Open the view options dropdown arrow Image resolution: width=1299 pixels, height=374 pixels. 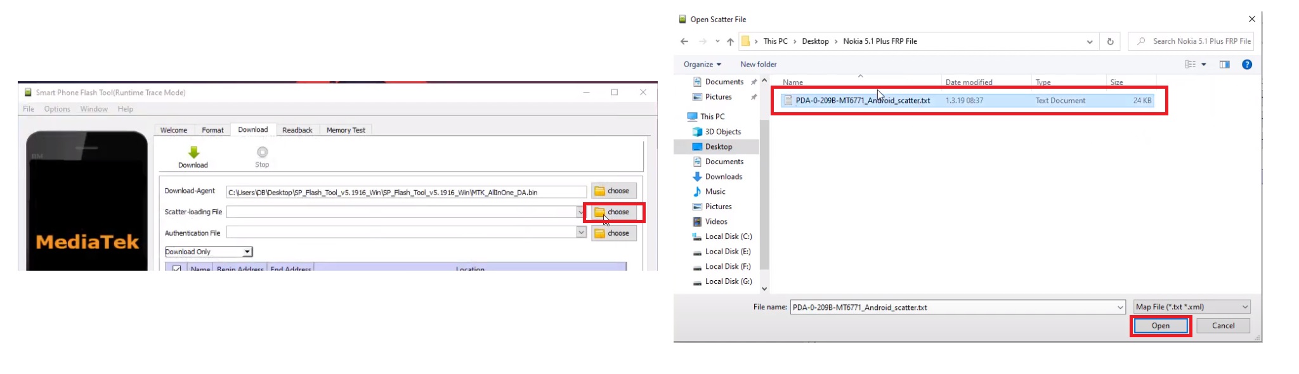pos(1204,64)
